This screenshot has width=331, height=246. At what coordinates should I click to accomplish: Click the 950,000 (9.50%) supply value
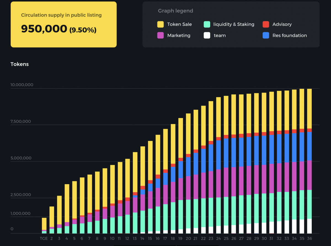[59, 29]
